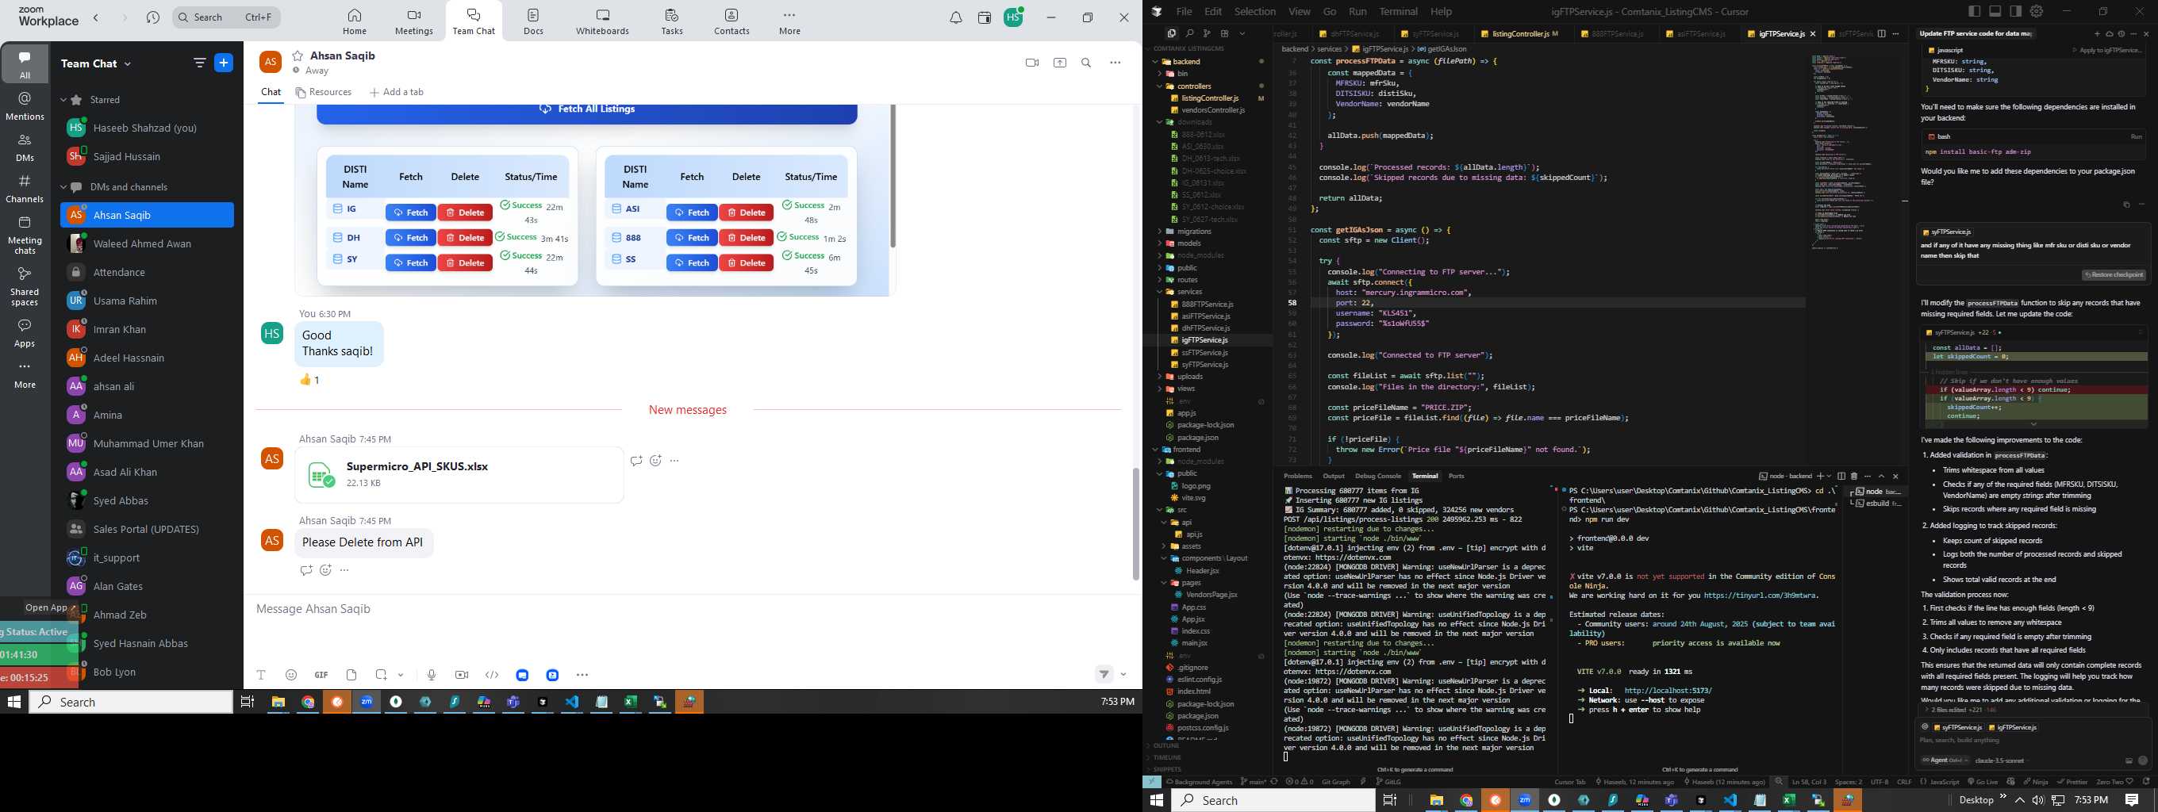Collapse the Starred section

click(63, 100)
